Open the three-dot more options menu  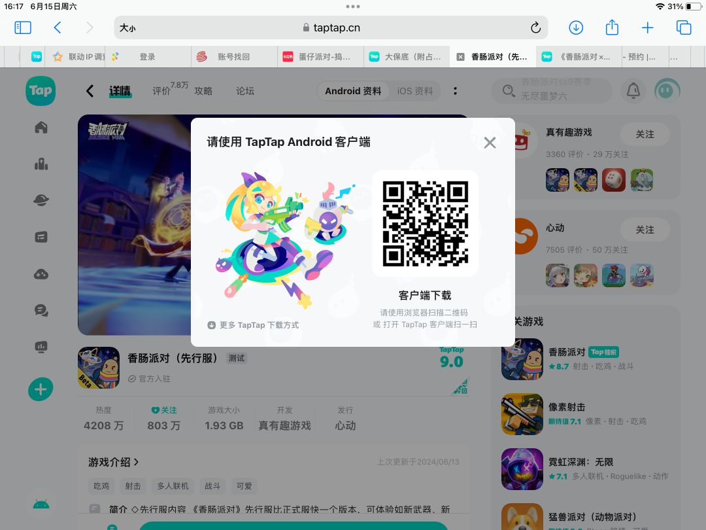coord(455,91)
